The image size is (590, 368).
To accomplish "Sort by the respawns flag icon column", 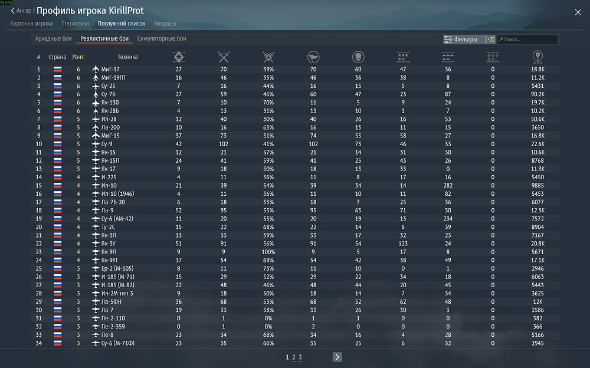I will [x=313, y=57].
